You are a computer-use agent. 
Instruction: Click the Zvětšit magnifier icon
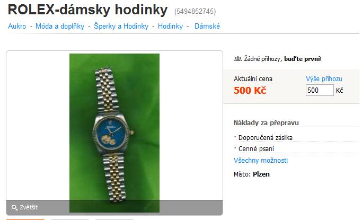14,207
